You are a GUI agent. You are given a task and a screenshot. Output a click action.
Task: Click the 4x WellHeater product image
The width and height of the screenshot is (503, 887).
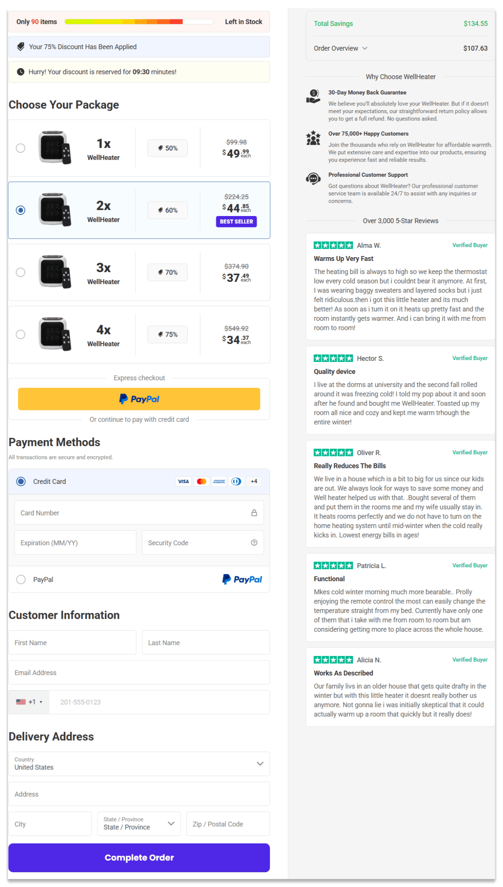pos(55,334)
